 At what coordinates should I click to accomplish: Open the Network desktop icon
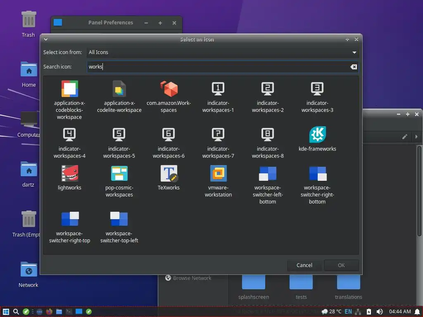pos(29,274)
